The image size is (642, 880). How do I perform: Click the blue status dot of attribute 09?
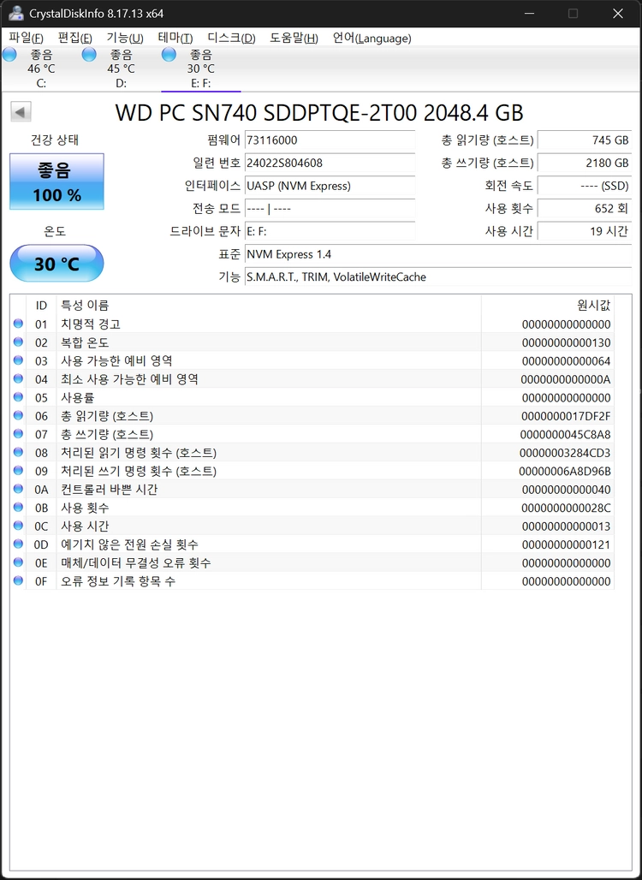(19, 470)
